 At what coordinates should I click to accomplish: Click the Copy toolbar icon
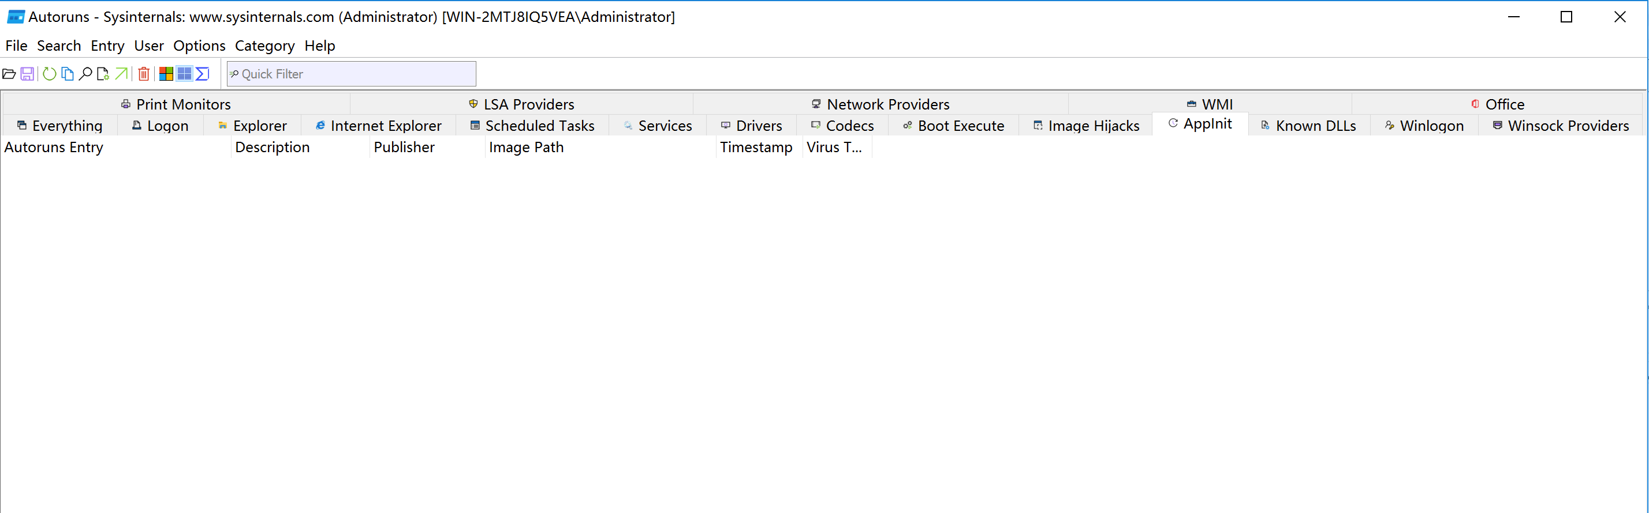click(x=67, y=74)
